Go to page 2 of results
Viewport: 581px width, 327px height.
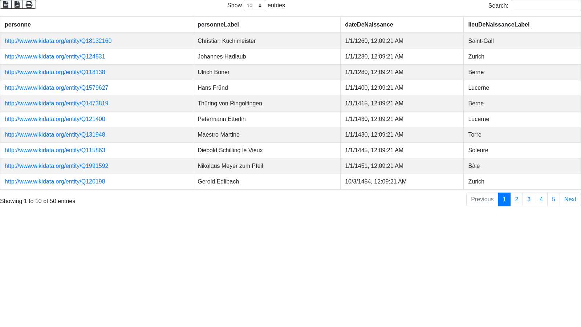(516, 199)
